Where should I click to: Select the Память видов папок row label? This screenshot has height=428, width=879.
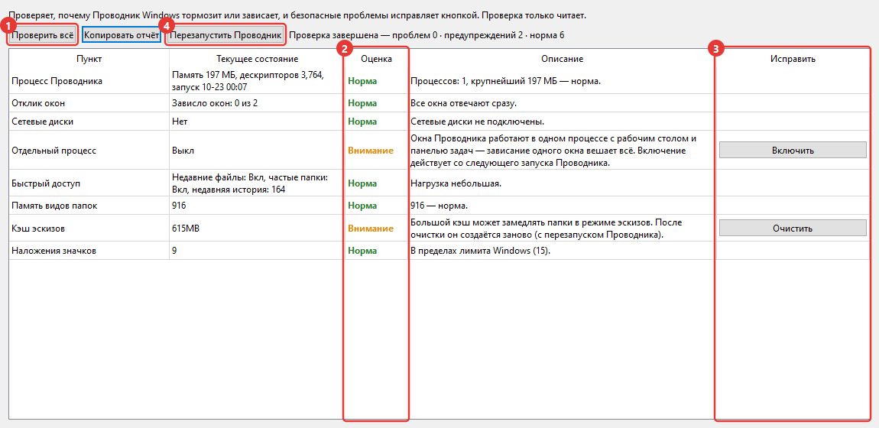tap(54, 206)
